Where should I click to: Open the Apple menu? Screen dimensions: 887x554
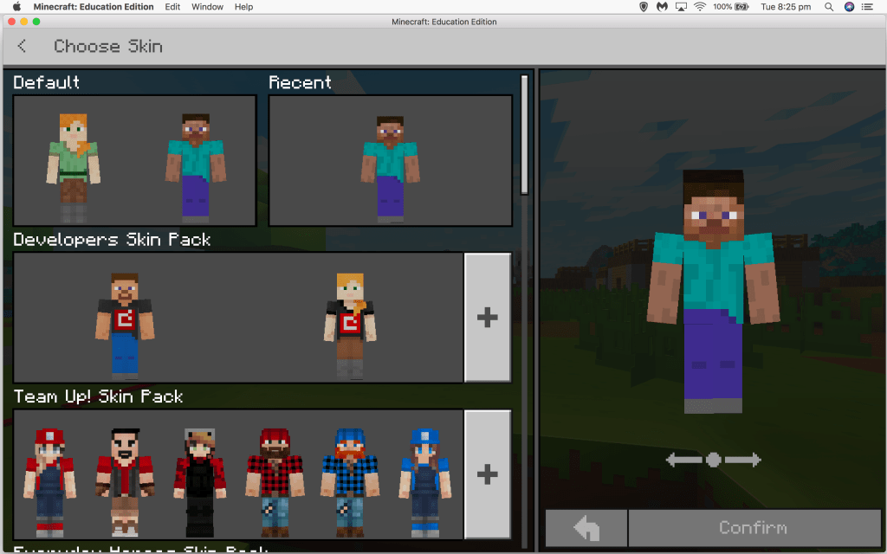16,7
